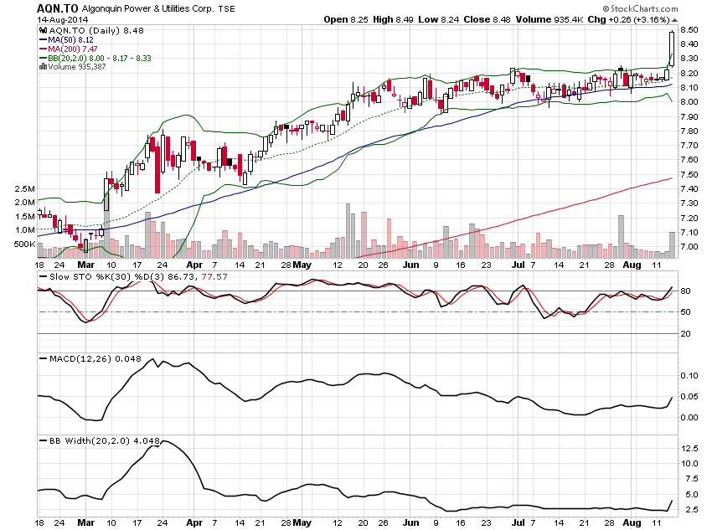Viewport: 712px width, 530px height.
Task: Click the Volume 935.4K header value
Action: [x=549, y=19]
